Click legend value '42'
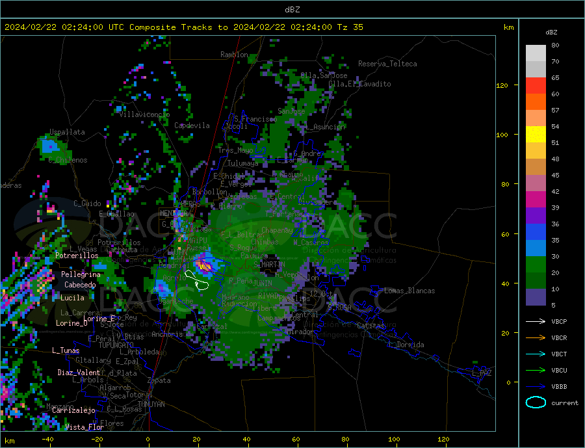This screenshot has width=585, height=448. tap(555, 192)
